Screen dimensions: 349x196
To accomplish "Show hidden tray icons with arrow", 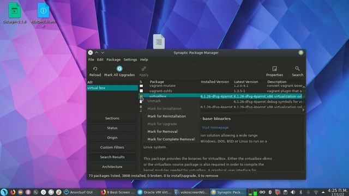I will click(x=323, y=192).
